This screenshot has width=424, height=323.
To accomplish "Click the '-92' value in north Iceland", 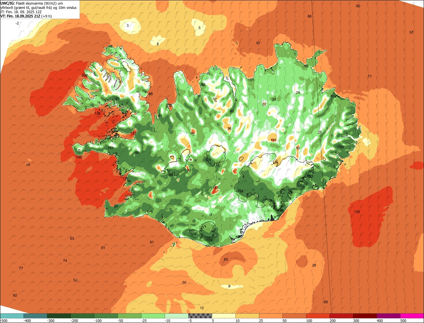I will (x=232, y=111).
